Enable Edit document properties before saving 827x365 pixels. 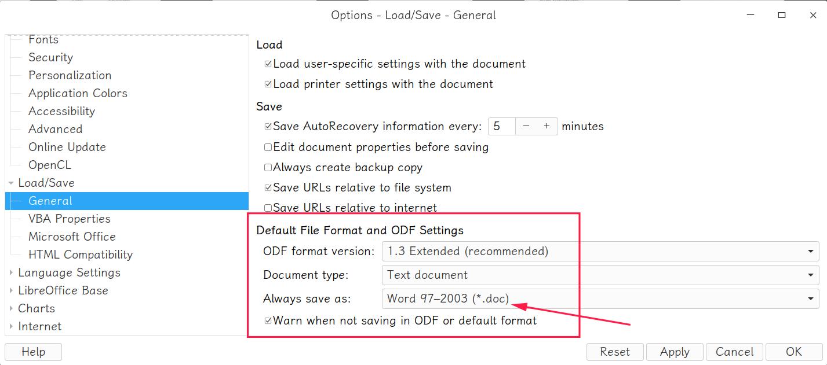coord(268,148)
